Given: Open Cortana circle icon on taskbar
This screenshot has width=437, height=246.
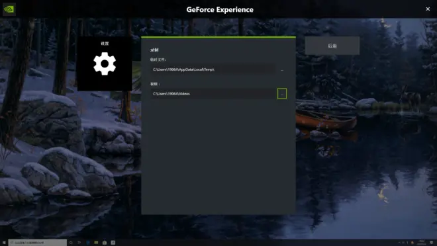Looking at the screenshot, I should click(x=71, y=243).
